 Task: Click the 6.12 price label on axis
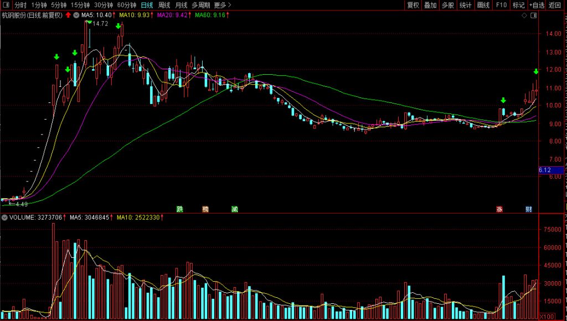[x=545, y=170]
